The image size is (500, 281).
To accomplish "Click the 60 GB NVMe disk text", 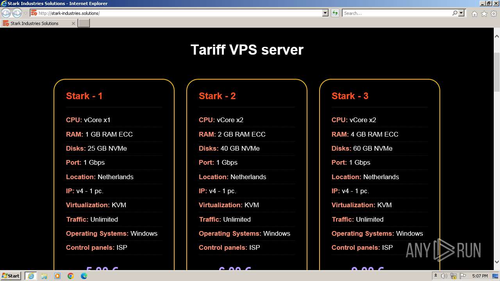I will (373, 148).
